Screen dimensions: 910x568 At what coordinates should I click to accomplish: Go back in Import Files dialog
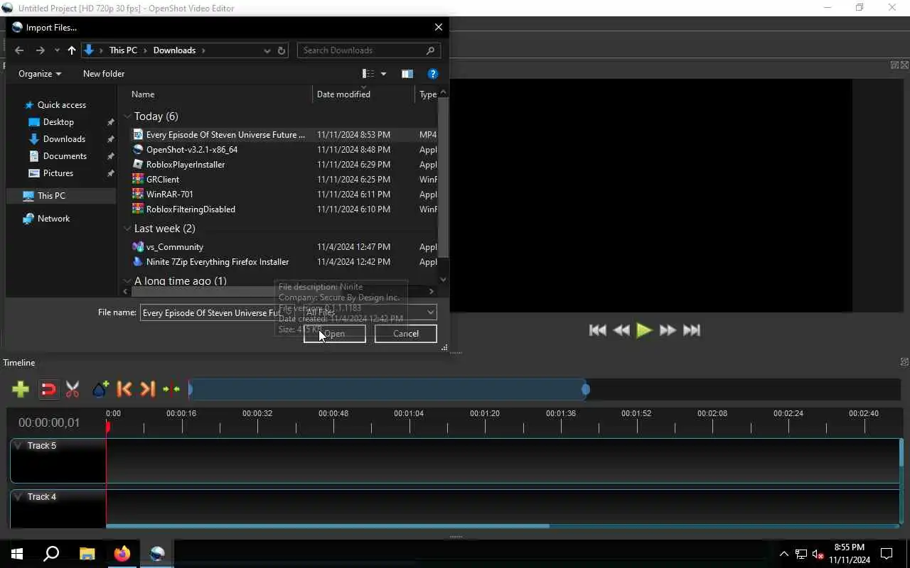point(19,50)
